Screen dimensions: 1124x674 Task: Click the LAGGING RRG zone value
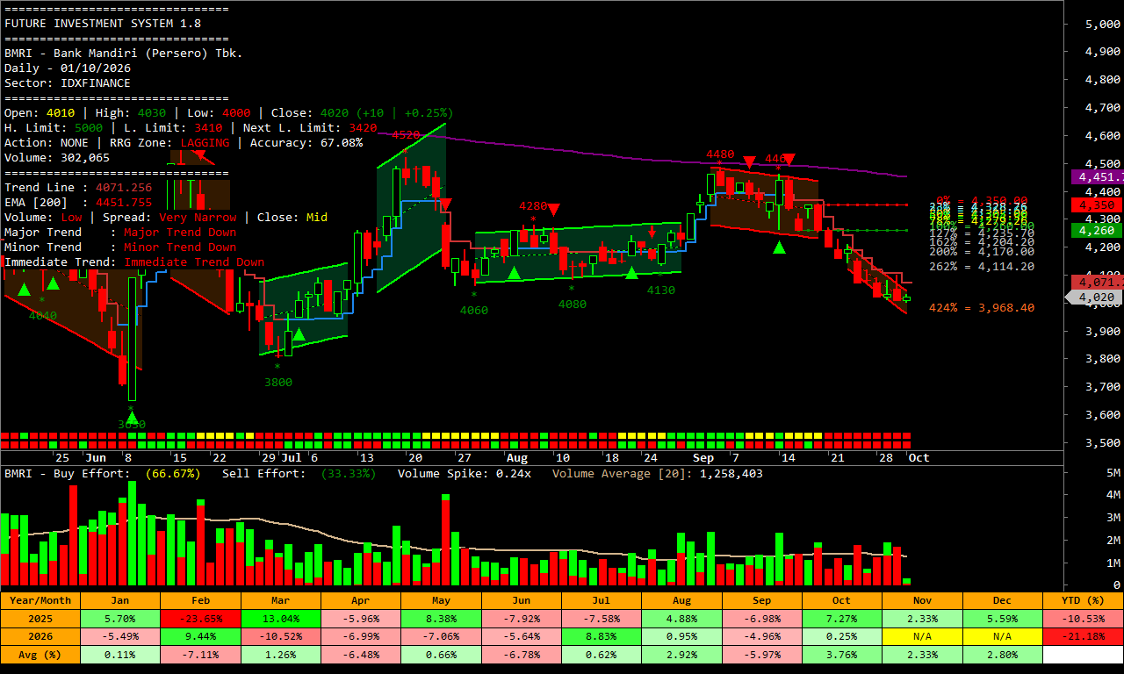[x=205, y=142]
